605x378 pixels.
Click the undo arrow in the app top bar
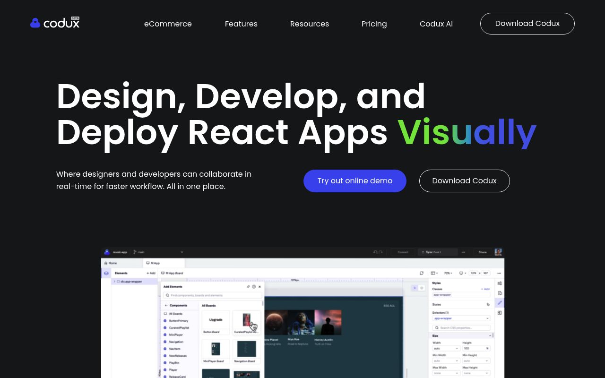(x=375, y=252)
